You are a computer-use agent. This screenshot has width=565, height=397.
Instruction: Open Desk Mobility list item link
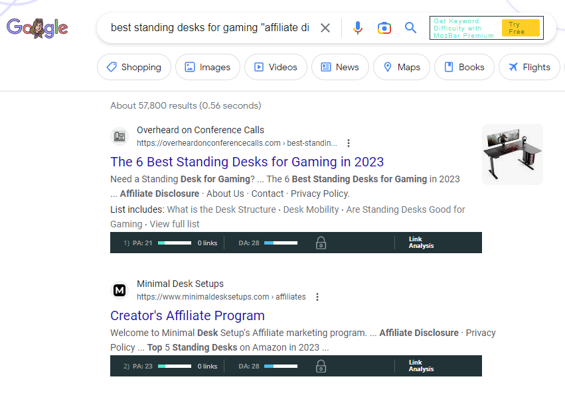pyautogui.click(x=311, y=209)
